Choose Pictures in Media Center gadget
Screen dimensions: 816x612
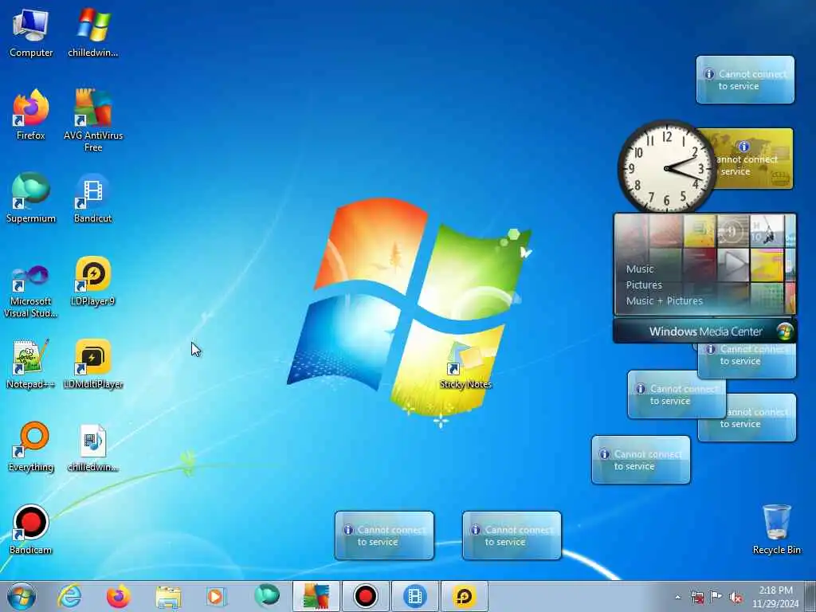[644, 284]
